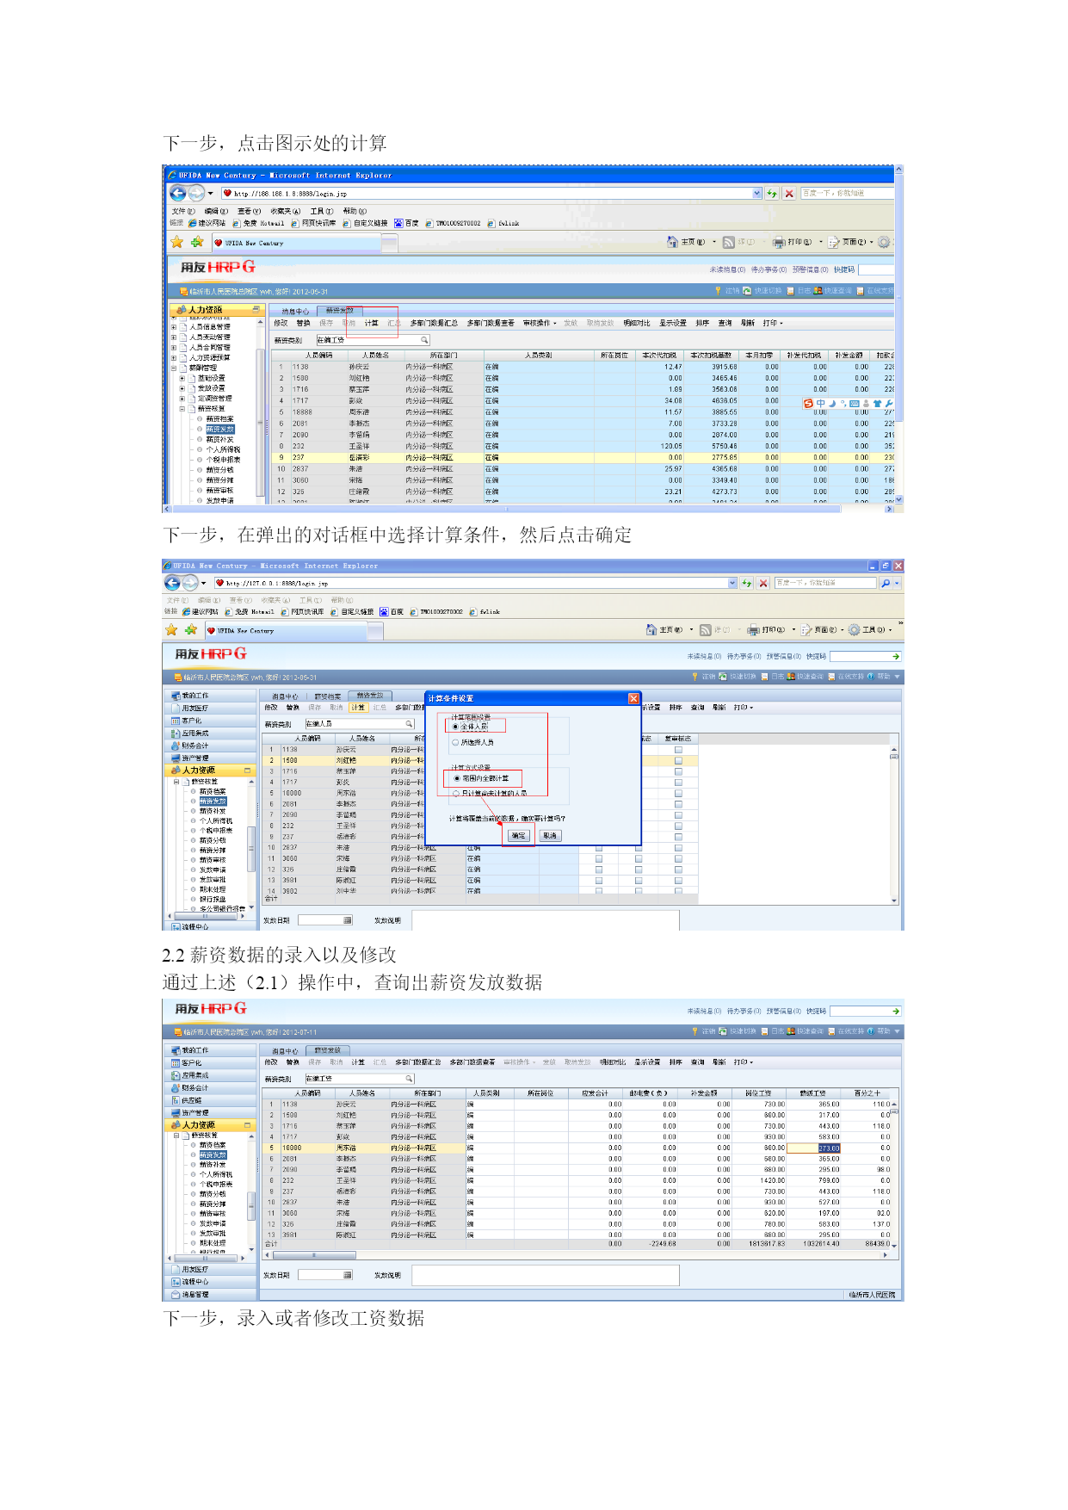
Task: Tick the 复审标志 checkbox for employee 2837
Action: pyautogui.click(x=678, y=847)
